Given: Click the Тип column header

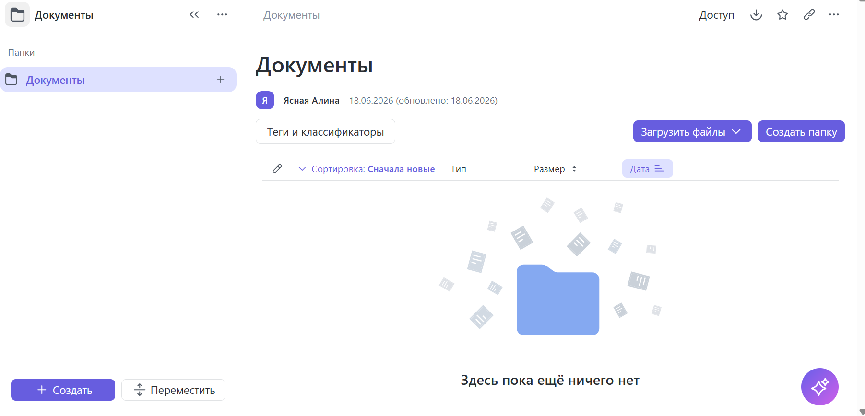Looking at the screenshot, I should pyautogui.click(x=459, y=169).
